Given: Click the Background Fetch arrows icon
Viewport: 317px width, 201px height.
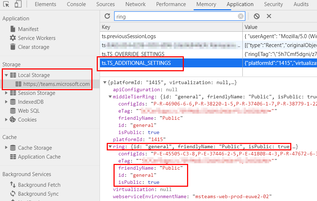Looking at the screenshot, I should point(13,185).
